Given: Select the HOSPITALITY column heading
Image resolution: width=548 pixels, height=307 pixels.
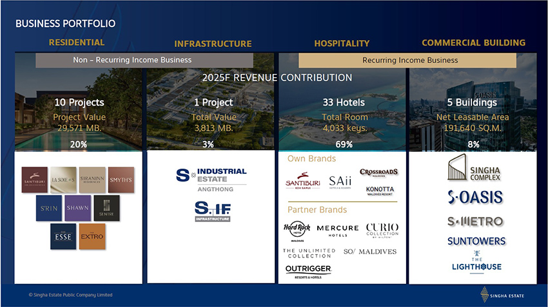Looking at the screenshot, I should pyautogui.click(x=342, y=43).
